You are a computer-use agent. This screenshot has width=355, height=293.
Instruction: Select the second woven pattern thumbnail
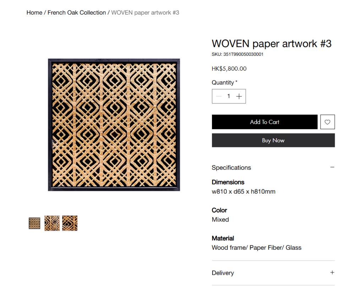52,223
